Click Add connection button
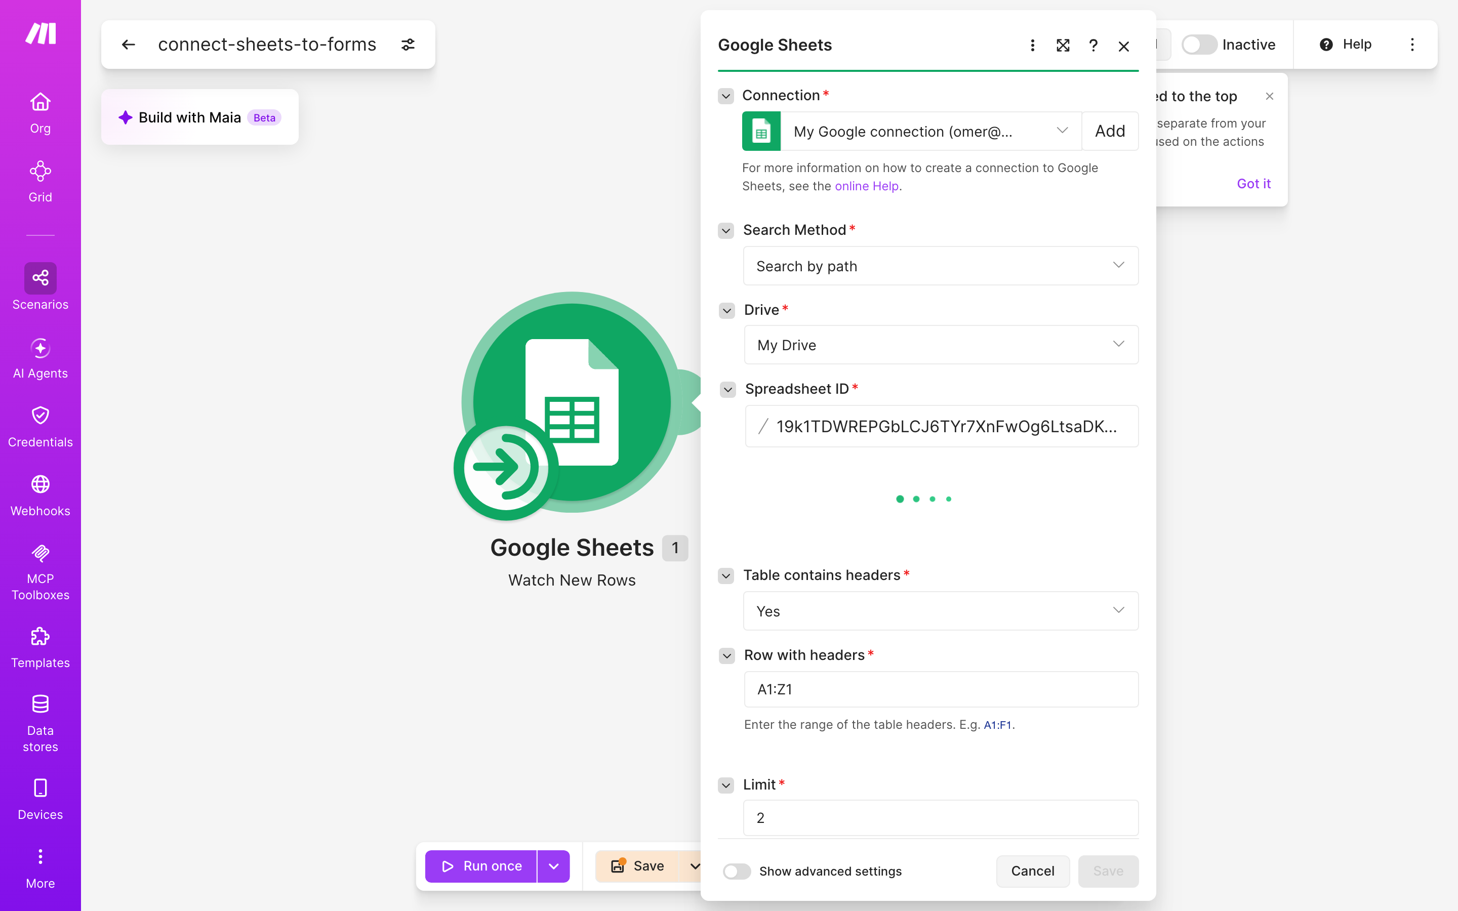The image size is (1458, 911). (1110, 132)
